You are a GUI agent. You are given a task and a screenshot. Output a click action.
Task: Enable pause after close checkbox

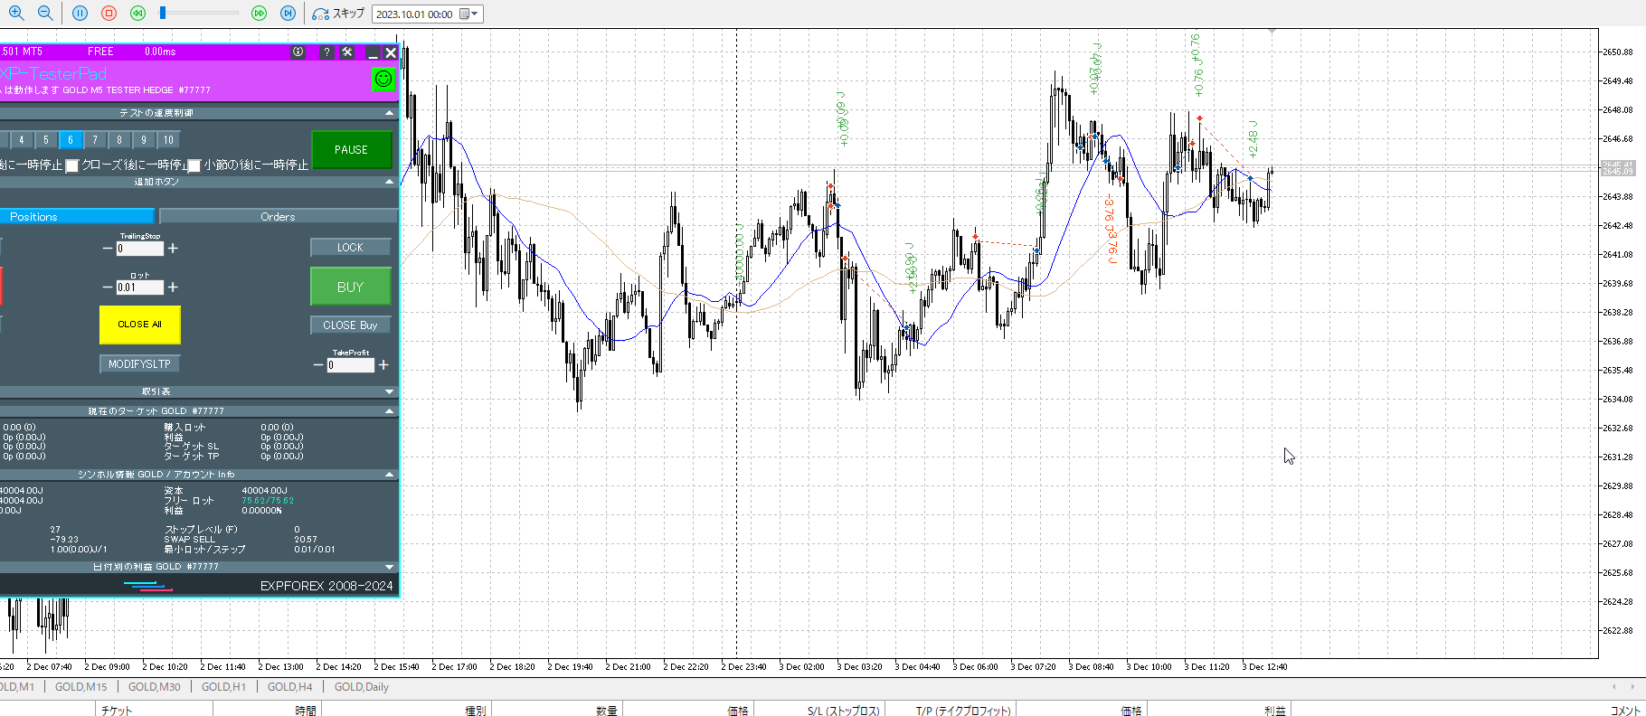point(72,165)
